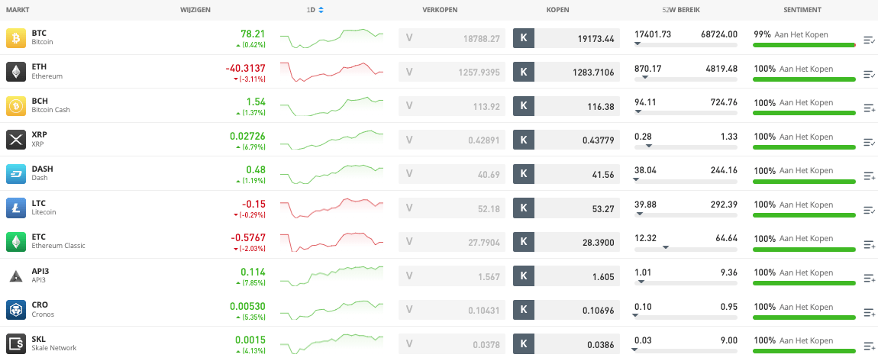Buy DASH at 41.56

(x=566, y=174)
